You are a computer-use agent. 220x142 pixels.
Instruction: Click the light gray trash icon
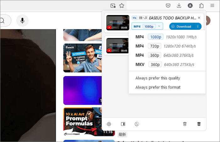185,124
